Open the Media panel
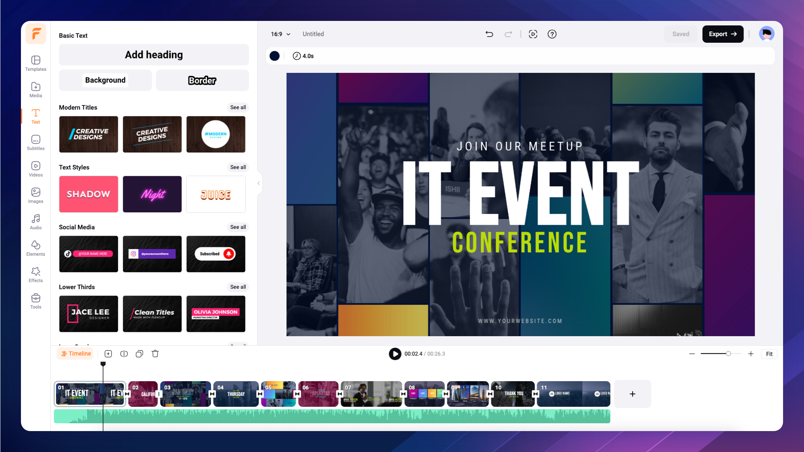 [x=36, y=90]
